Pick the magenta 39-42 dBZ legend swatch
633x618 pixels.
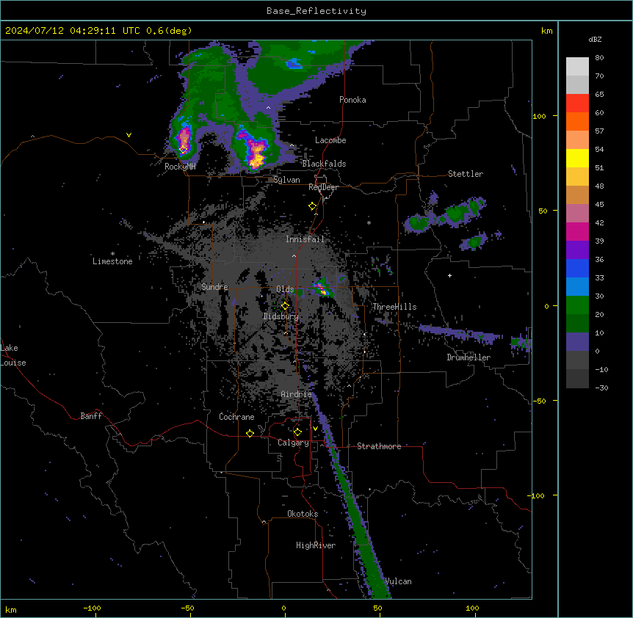coord(577,231)
